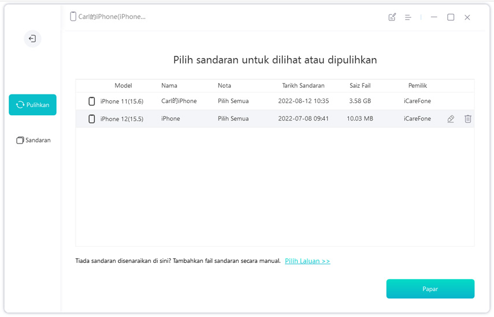Click the Nama column header
This screenshot has height=317, width=494.
pyautogui.click(x=169, y=86)
